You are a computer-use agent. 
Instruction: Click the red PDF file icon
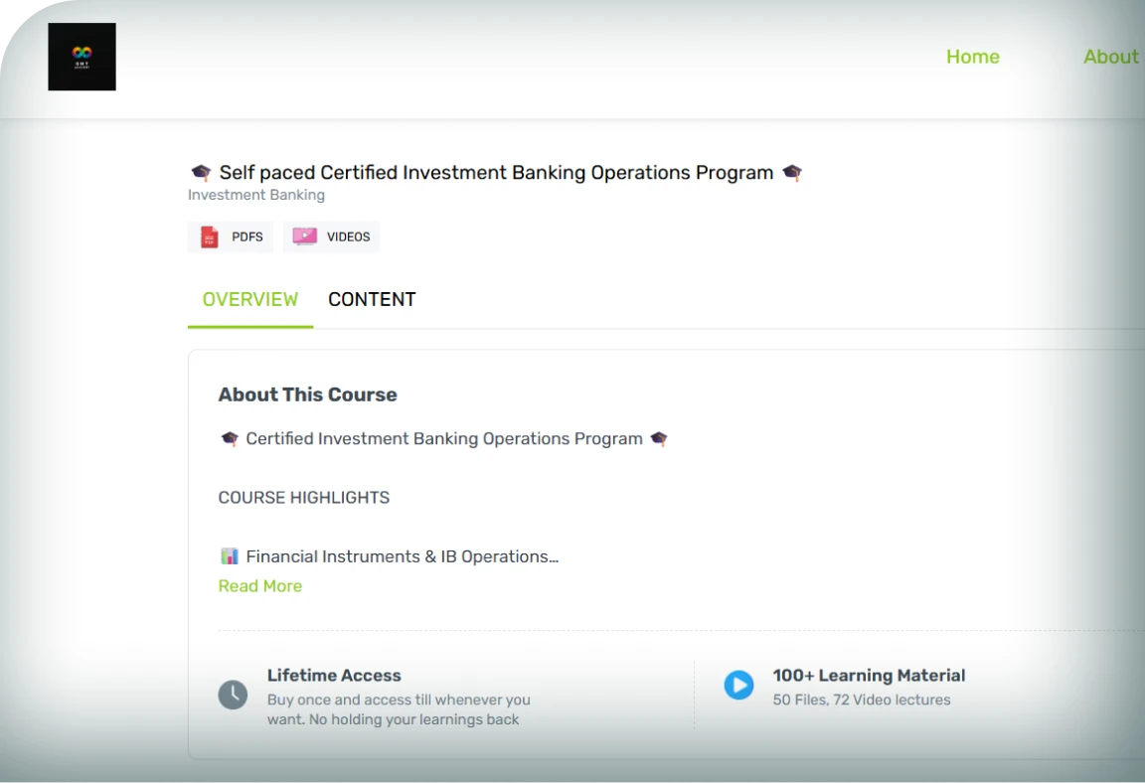pos(210,237)
